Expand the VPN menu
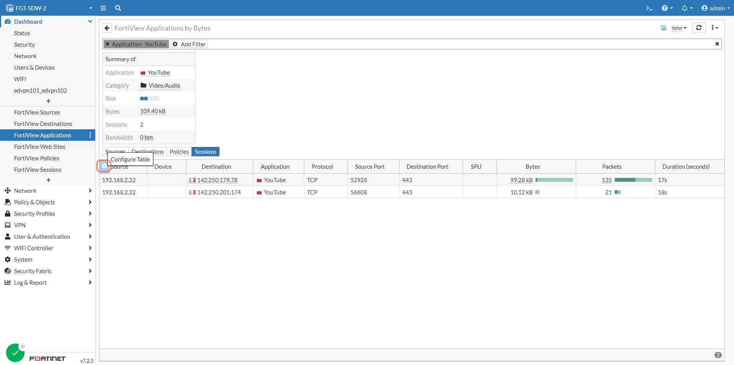 click(x=47, y=225)
